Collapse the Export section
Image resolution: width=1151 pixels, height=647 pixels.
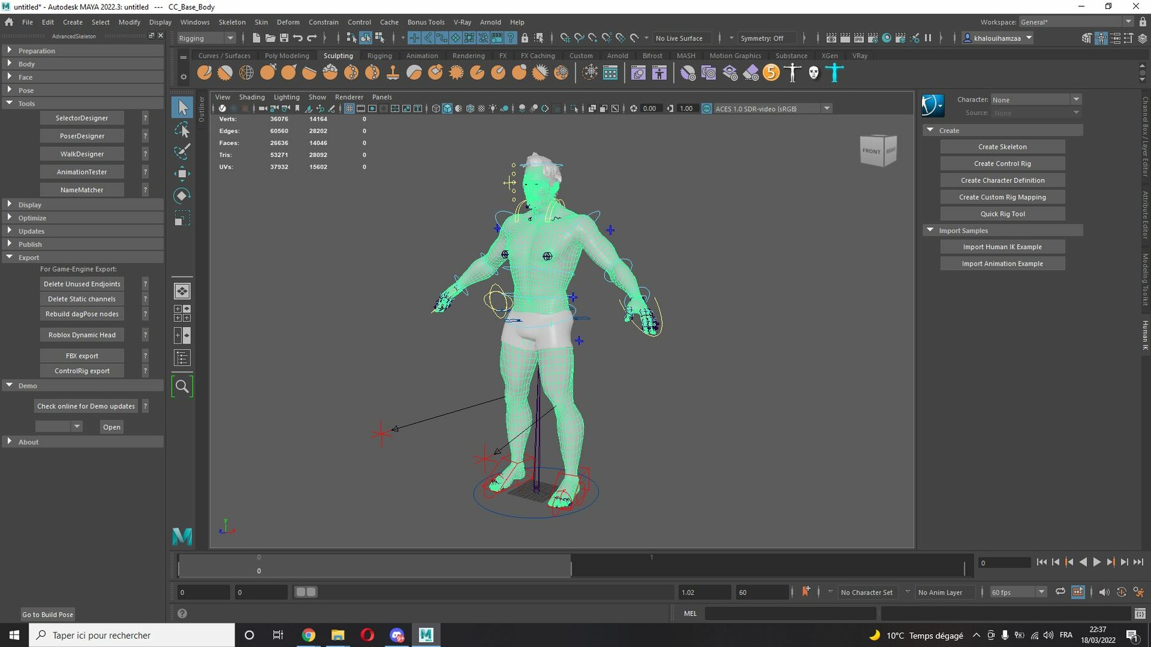coord(83,257)
